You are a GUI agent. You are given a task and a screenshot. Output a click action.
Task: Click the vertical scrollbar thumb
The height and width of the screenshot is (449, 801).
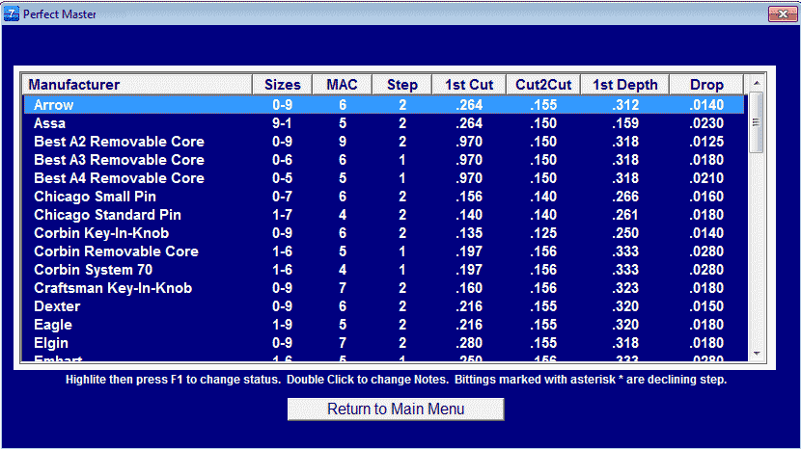click(x=757, y=122)
